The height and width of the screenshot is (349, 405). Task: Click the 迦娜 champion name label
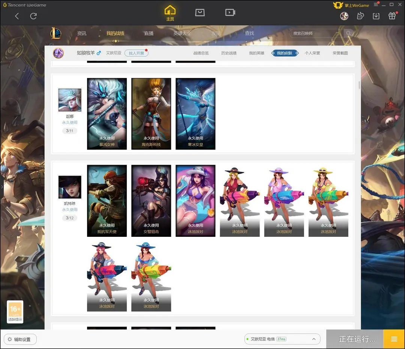pos(70,116)
